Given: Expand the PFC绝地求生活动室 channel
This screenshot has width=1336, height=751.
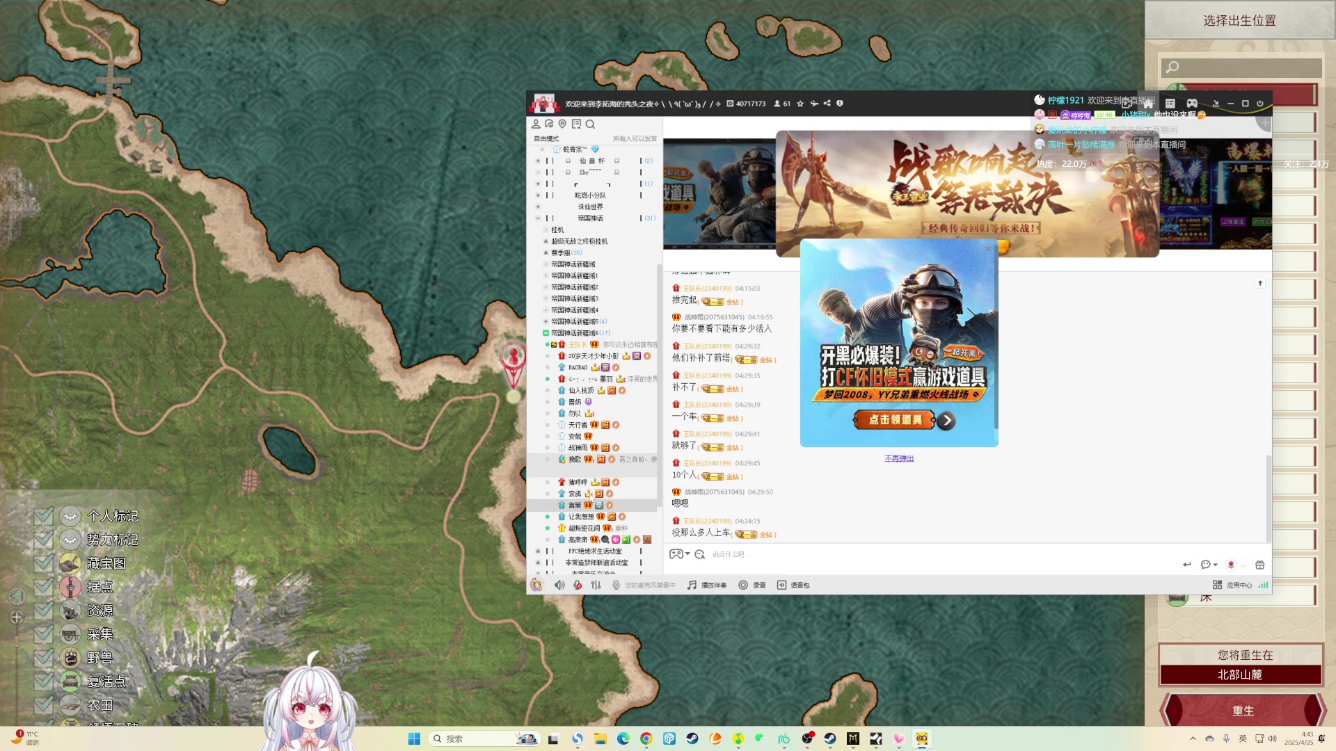Looking at the screenshot, I should (x=538, y=551).
